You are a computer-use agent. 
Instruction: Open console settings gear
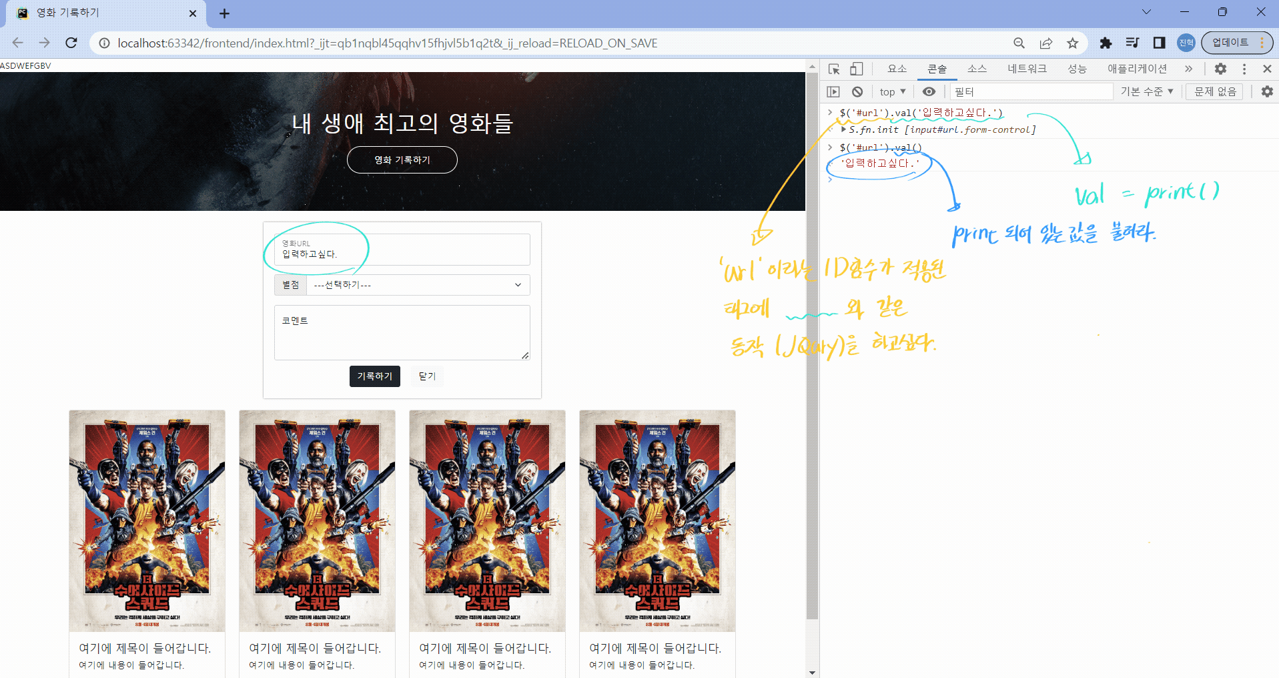pyautogui.click(x=1267, y=91)
